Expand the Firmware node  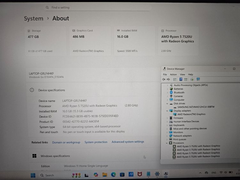[167, 118]
